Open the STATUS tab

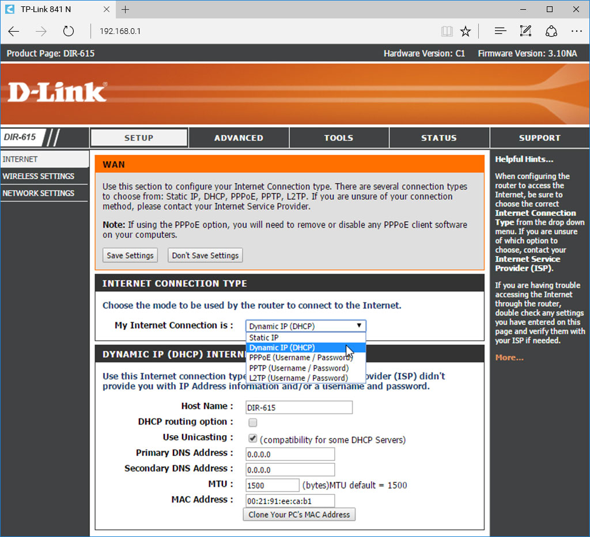tap(438, 138)
